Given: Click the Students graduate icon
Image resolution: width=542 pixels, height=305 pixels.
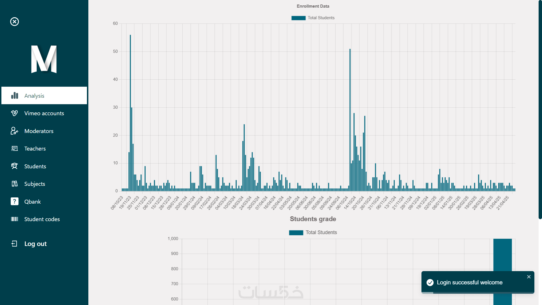Looking at the screenshot, I should (14, 166).
